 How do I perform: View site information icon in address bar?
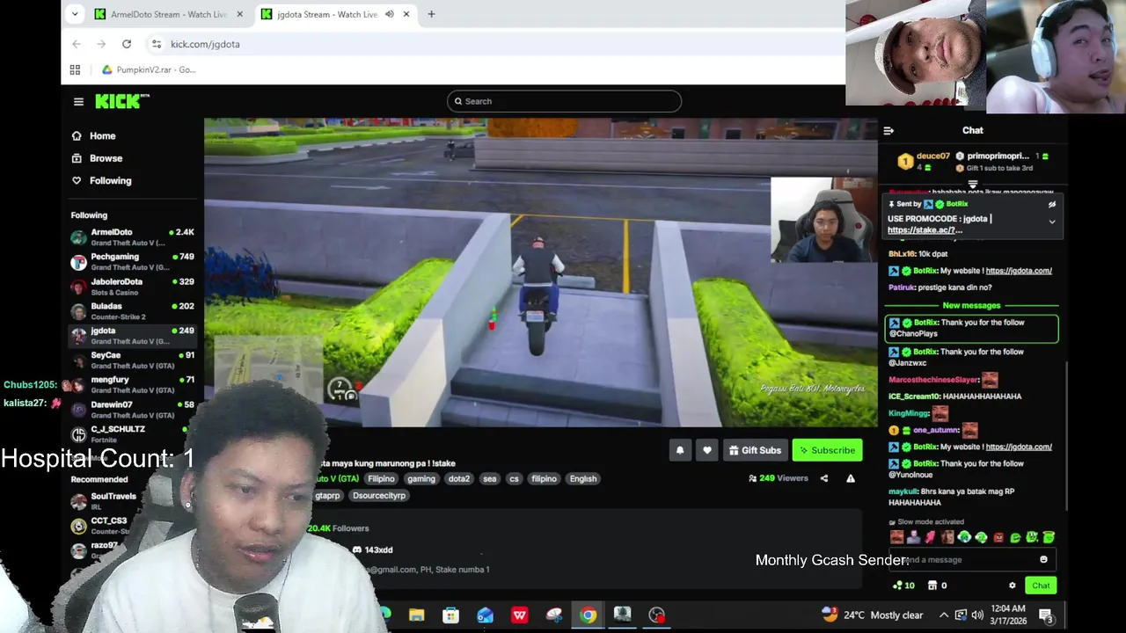click(156, 44)
